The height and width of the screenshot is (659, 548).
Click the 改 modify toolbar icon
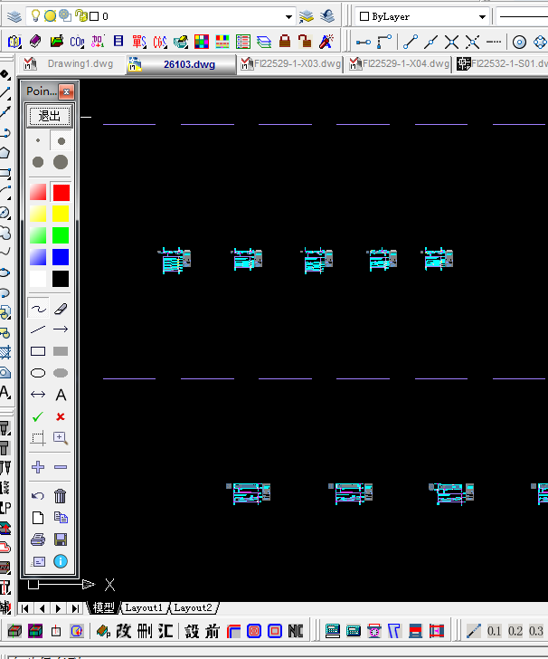coord(124,631)
